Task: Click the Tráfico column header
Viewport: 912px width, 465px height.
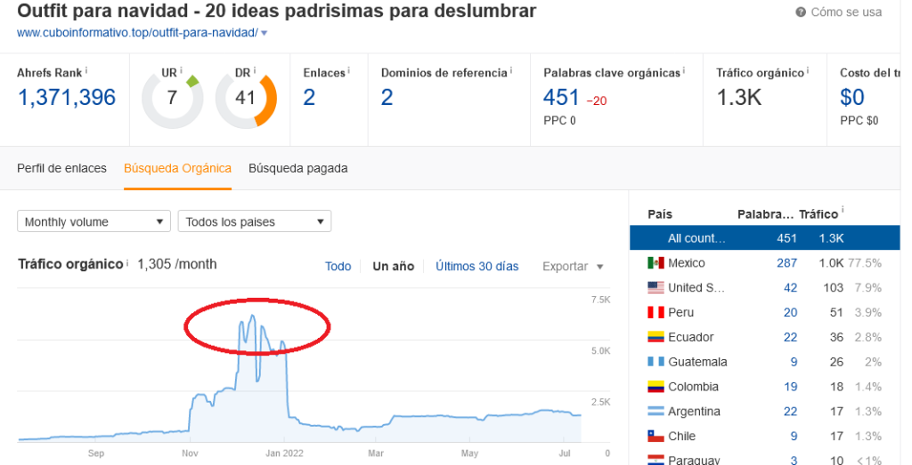Action: [818, 214]
